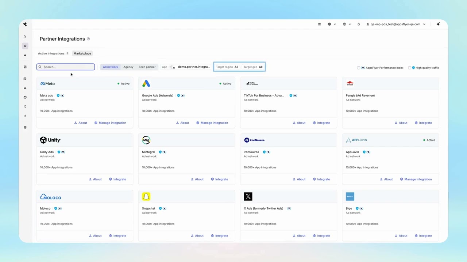Enable the AppsFlyer Performance Index checkbox
This screenshot has height=262, width=467.
(x=359, y=68)
